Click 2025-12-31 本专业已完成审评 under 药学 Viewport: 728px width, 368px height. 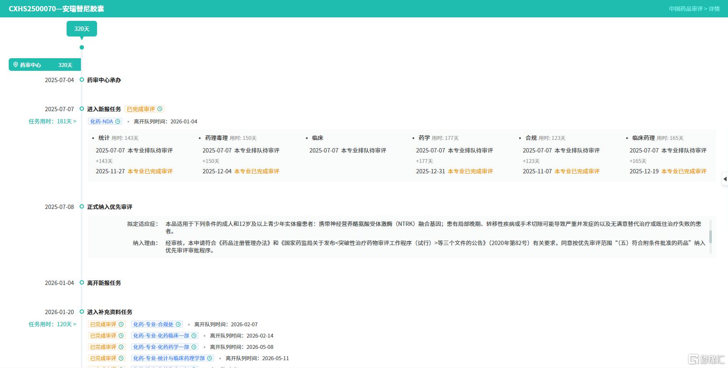coord(454,171)
